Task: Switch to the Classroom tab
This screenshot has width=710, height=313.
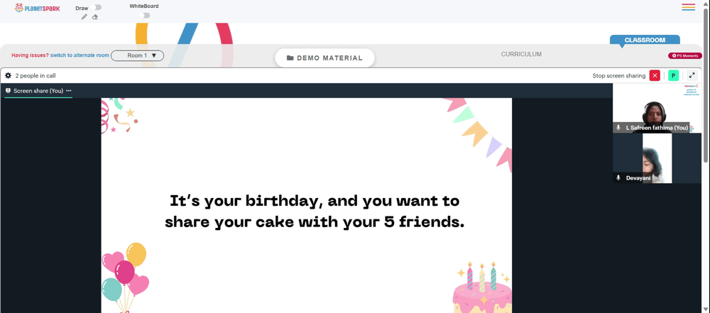Action: point(645,40)
